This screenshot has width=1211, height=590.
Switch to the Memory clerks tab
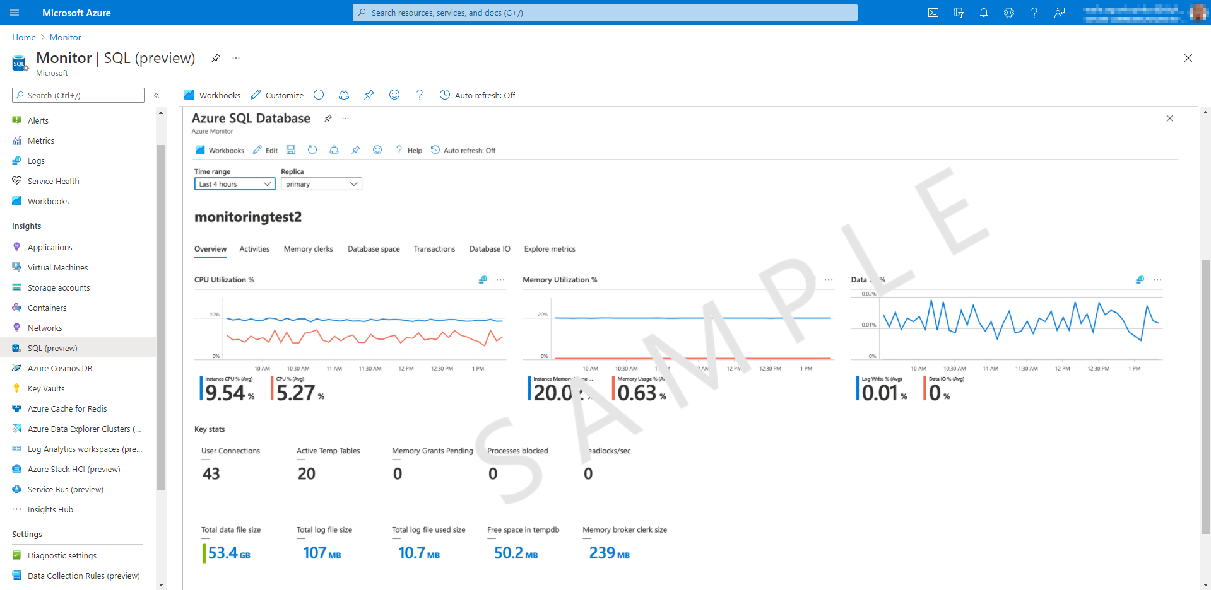(308, 249)
